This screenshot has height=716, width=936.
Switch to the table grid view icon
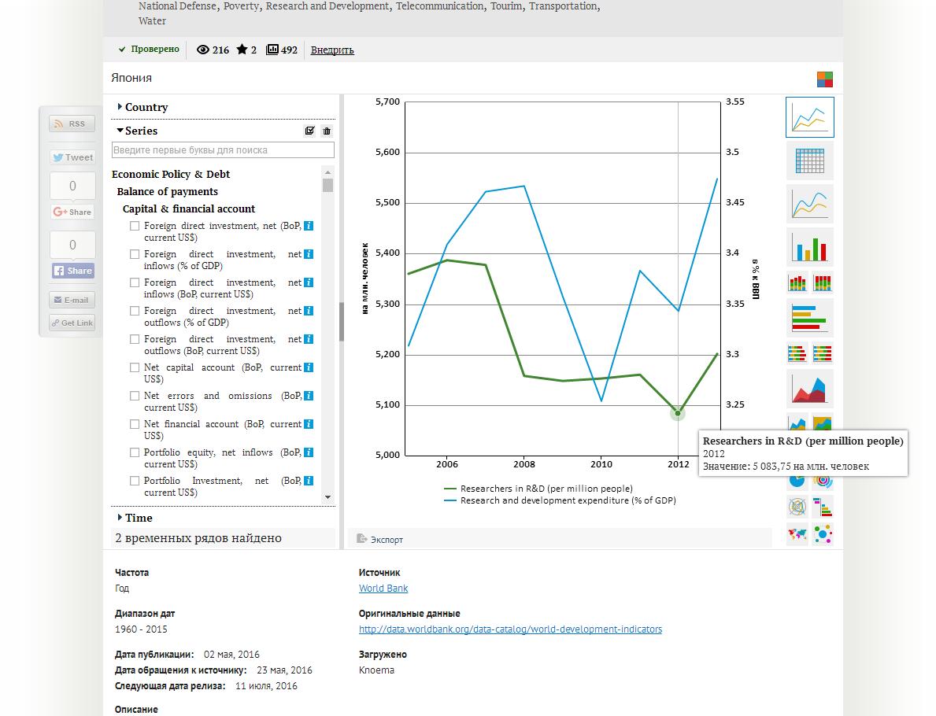tap(809, 161)
